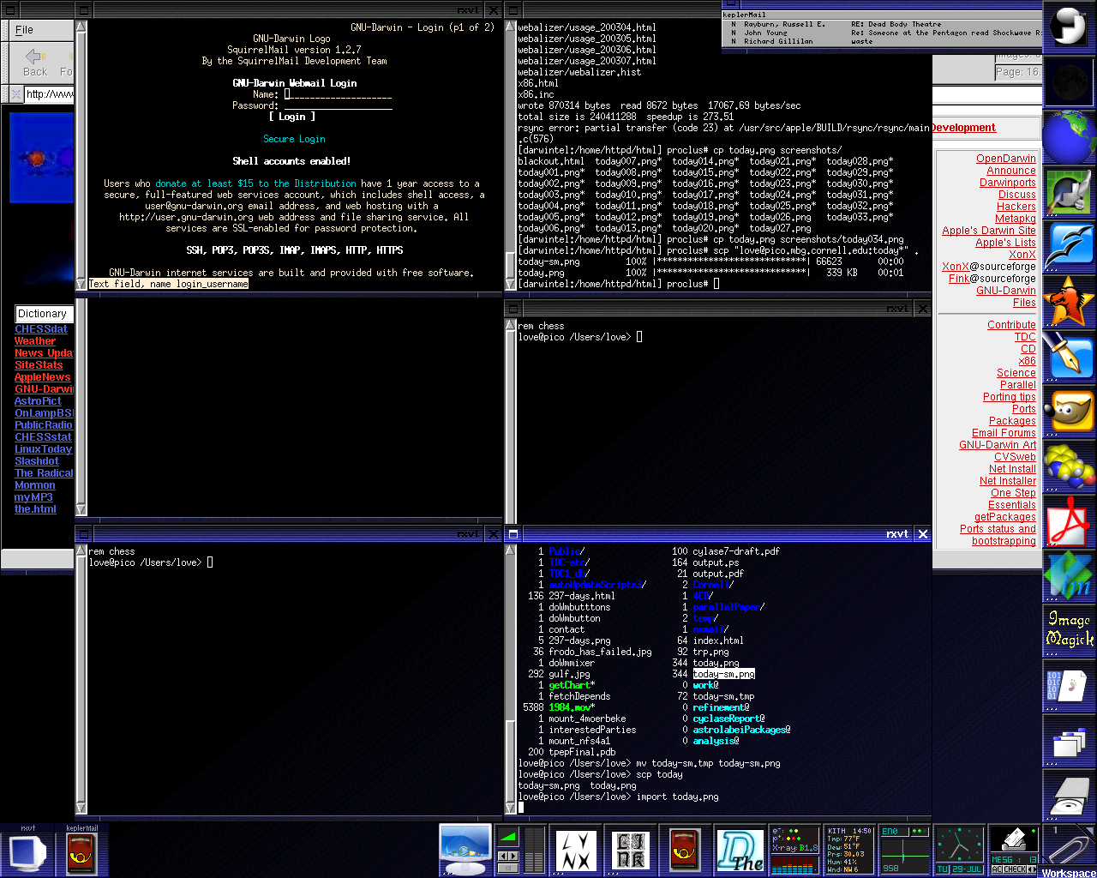Open the AppleNews sidebar link
This screenshot has height=878, width=1097.
[x=43, y=377]
